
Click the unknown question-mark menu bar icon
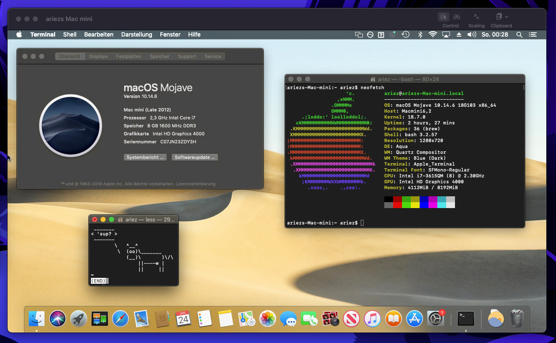pyautogui.click(x=381, y=34)
